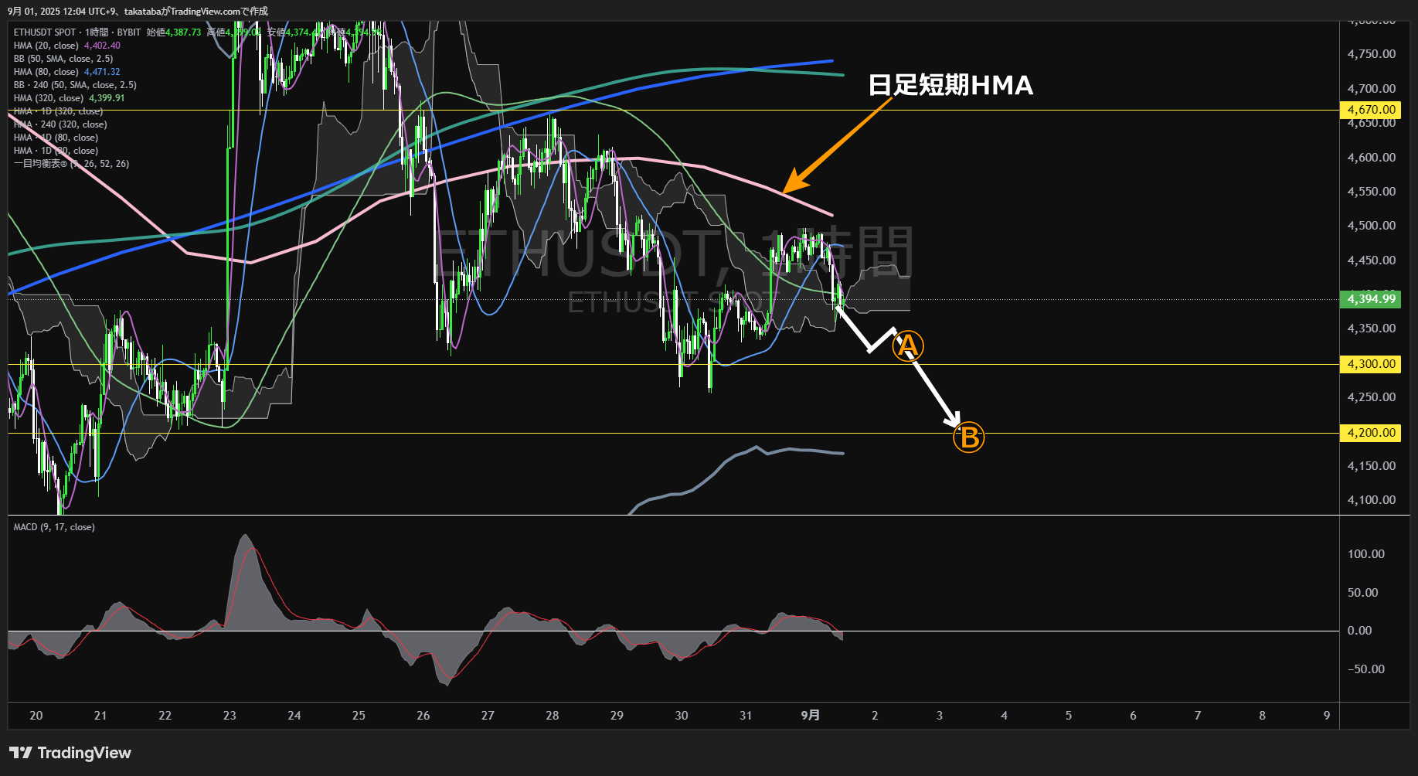Click the 4,100.00 price axis tick
The width and height of the screenshot is (1418, 776).
click(1372, 500)
